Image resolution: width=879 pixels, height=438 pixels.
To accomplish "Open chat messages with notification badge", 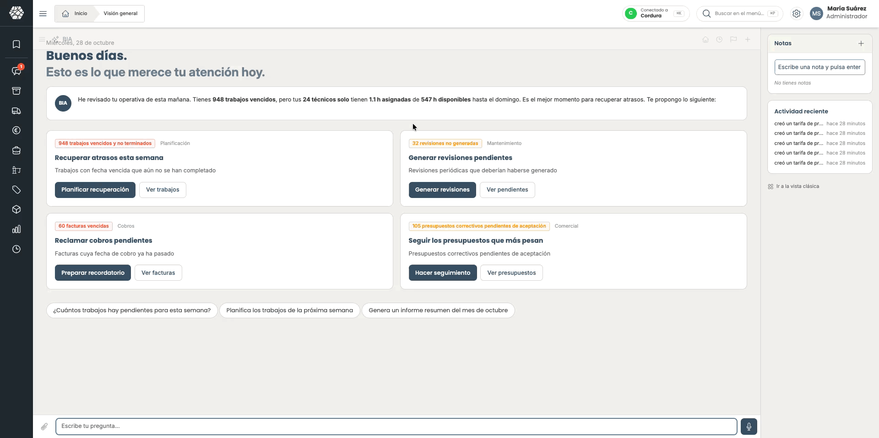I will point(16,71).
